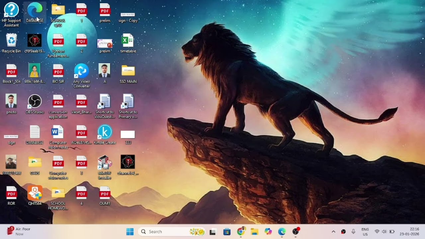Open the OUM1 PDF
Viewport: 425px width, 239px height.
coord(105,196)
